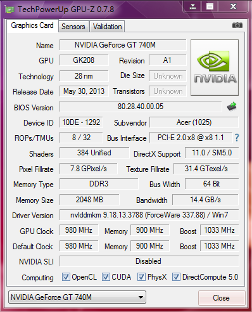This screenshot has width=252, height=312.
Task: Click Device ID 10DE - 1292 field
Action: tap(81, 122)
